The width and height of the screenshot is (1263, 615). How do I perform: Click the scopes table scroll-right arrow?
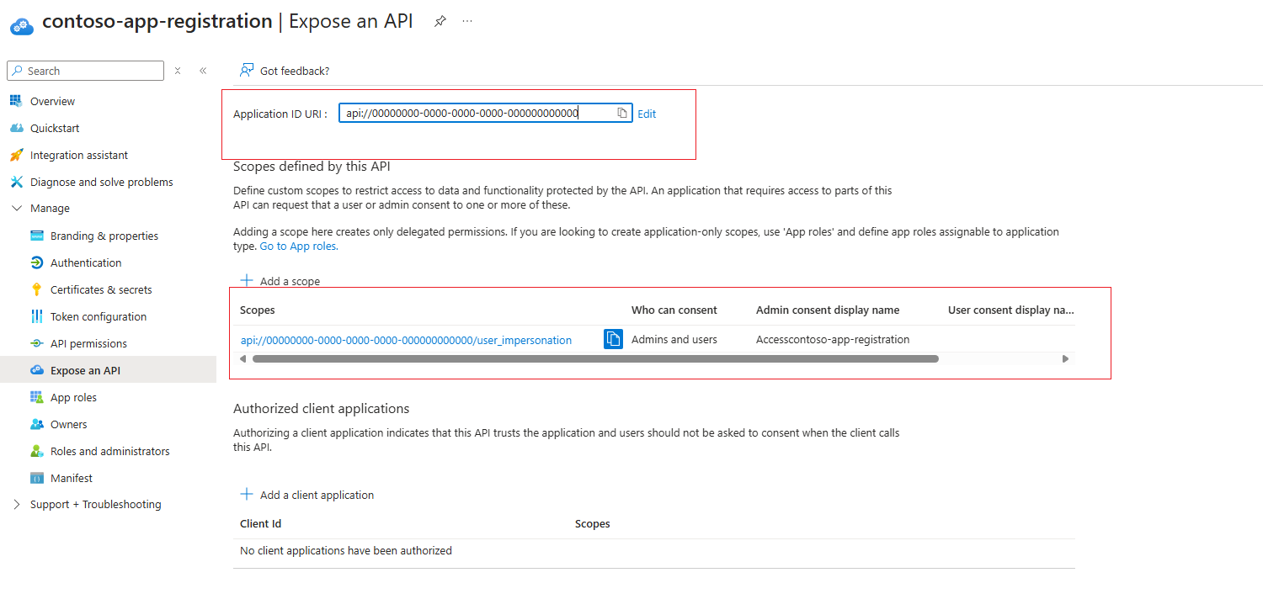[x=1065, y=358]
